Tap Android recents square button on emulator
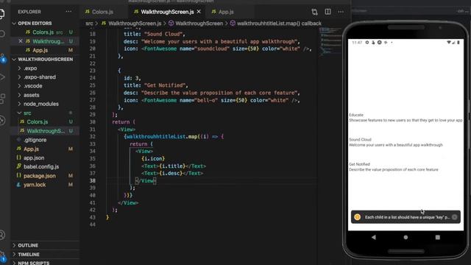The image size is (471, 265). pyautogui.click(x=438, y=237)
